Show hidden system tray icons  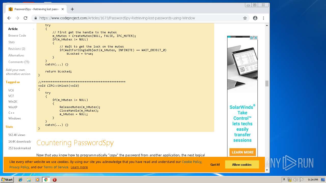pyautogui.click(x=284, y=180)
